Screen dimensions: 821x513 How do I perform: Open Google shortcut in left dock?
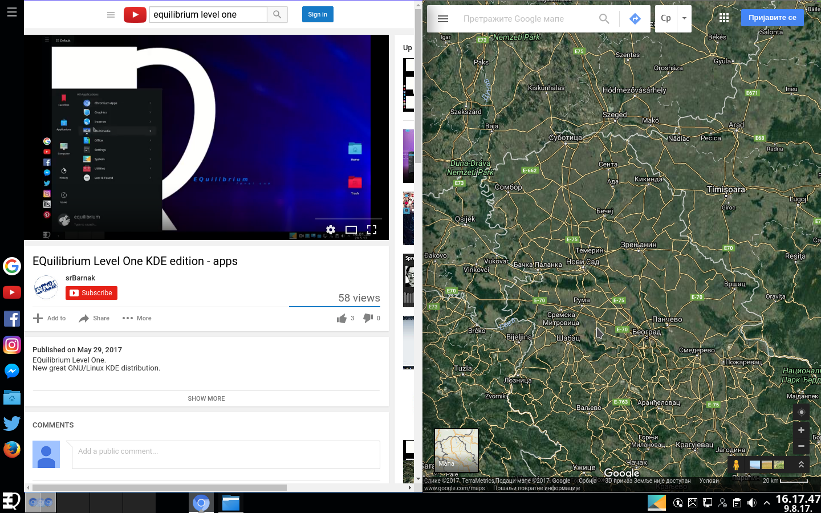(x=12, y=266)
